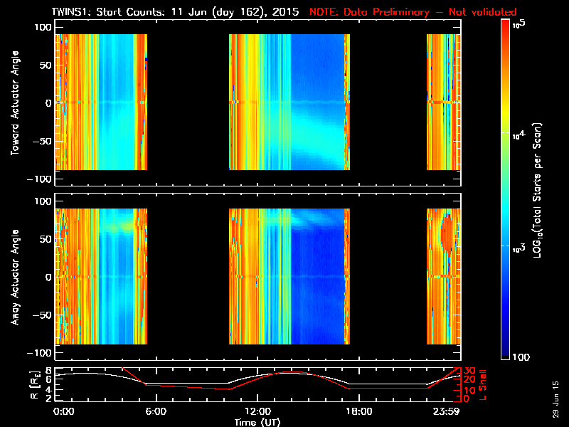The width and height of the screenshot is (569, 427).
Task: Click the "R [RE]" orbit axis label
Action: (34, 384)
